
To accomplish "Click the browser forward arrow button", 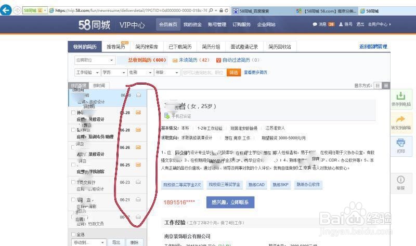I will click(17, 10).
